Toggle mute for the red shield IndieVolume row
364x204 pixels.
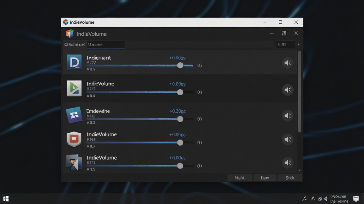[x=288, y=140]
